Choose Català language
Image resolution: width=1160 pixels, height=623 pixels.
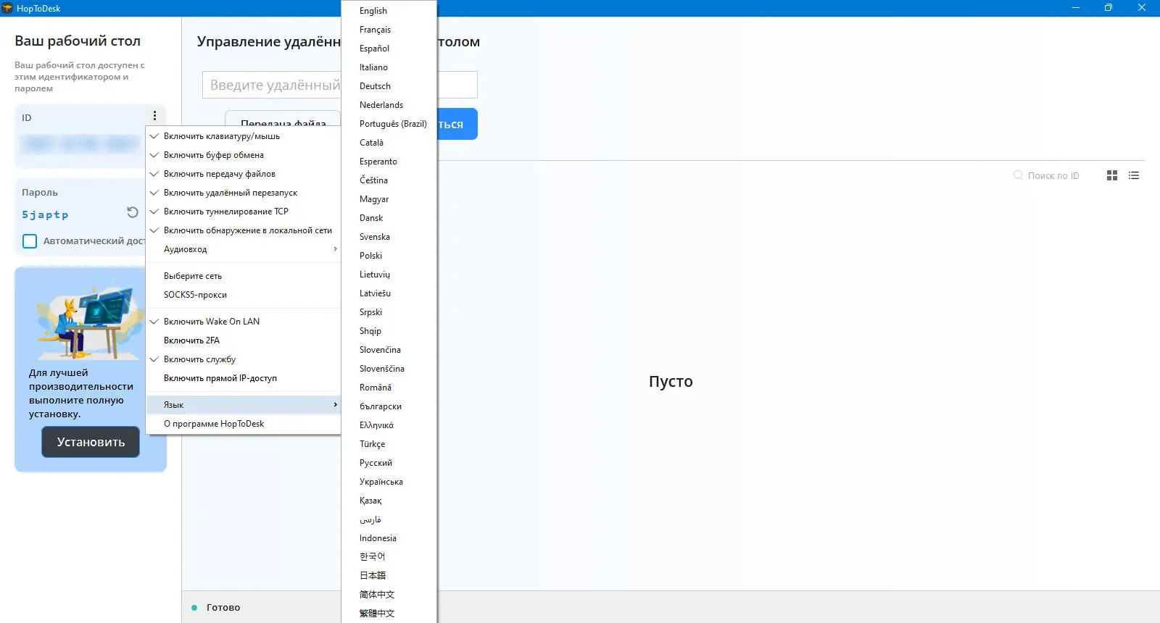pos(389,143)
